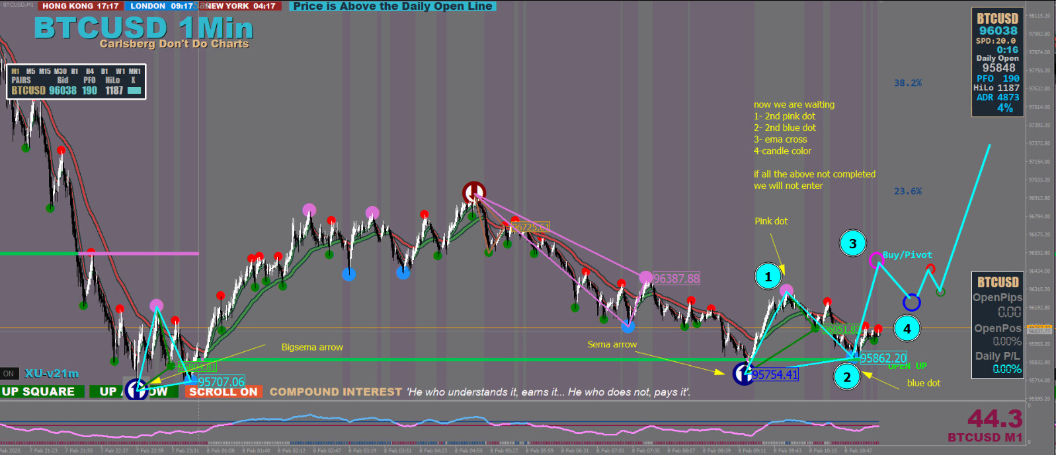Viewport: 1056px width, 455px height.
Task: Choose the H4 timeframe label
Action: (x=90, y=71)
